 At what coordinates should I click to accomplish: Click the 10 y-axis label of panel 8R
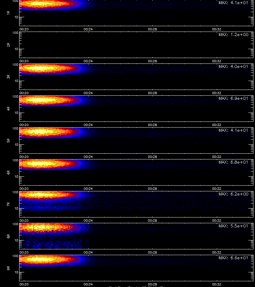click(x=16, y=240)
